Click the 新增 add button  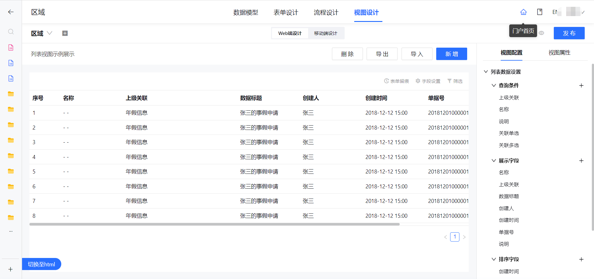[x=452, y=54]
